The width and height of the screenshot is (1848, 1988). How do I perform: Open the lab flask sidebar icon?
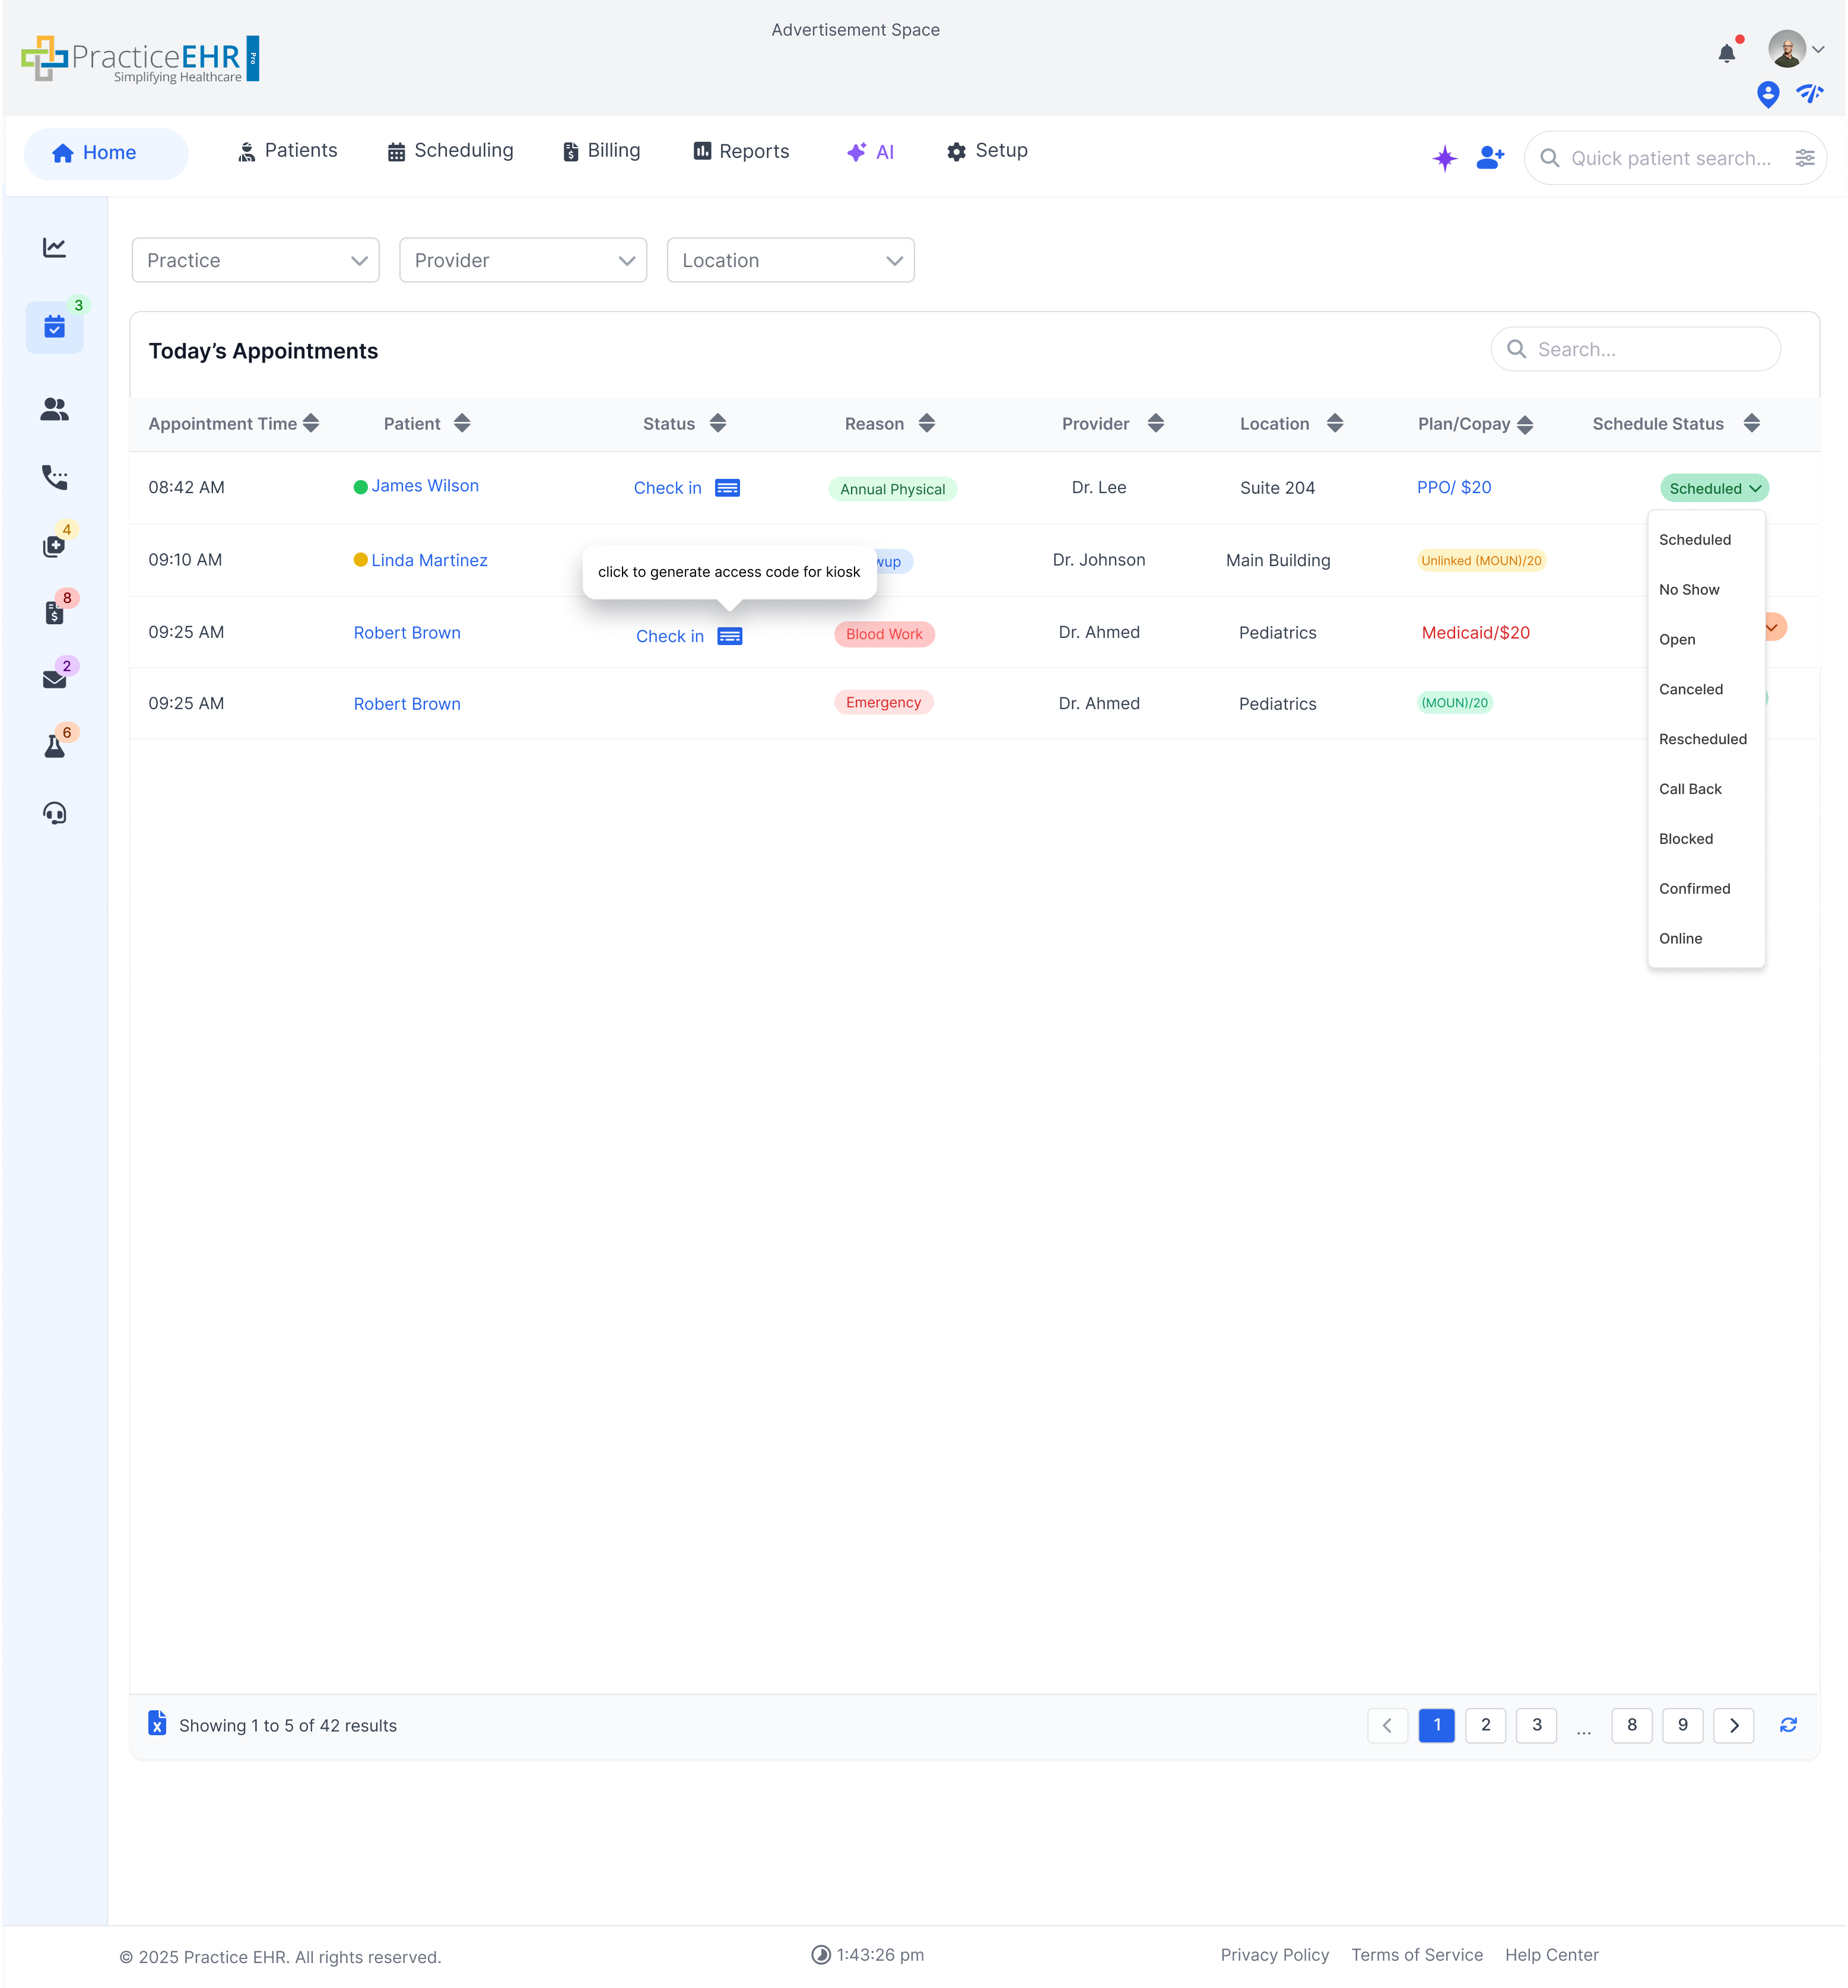pyautogui.click(x=55, y=746)
